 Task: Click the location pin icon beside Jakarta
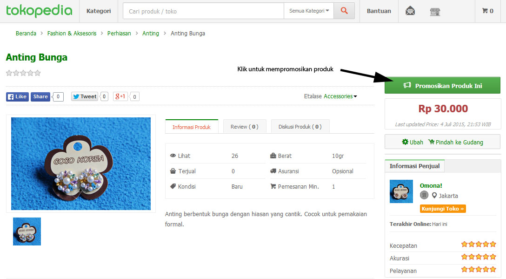434,196
